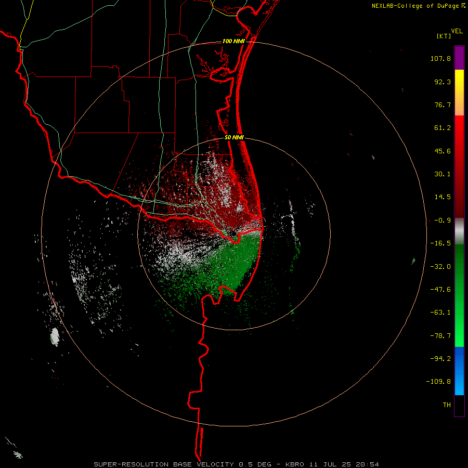Click the KBRO station identifier in caption
Image resolution: width=468 pixels, height=468 pixels.
point(295,464)
